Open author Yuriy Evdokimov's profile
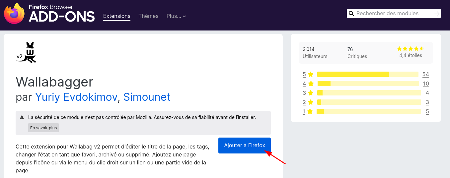450x178 pixels. point(76,97)
